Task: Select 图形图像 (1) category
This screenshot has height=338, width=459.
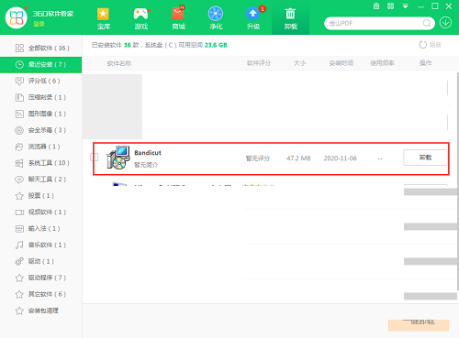Action: [x=41, y=114]
